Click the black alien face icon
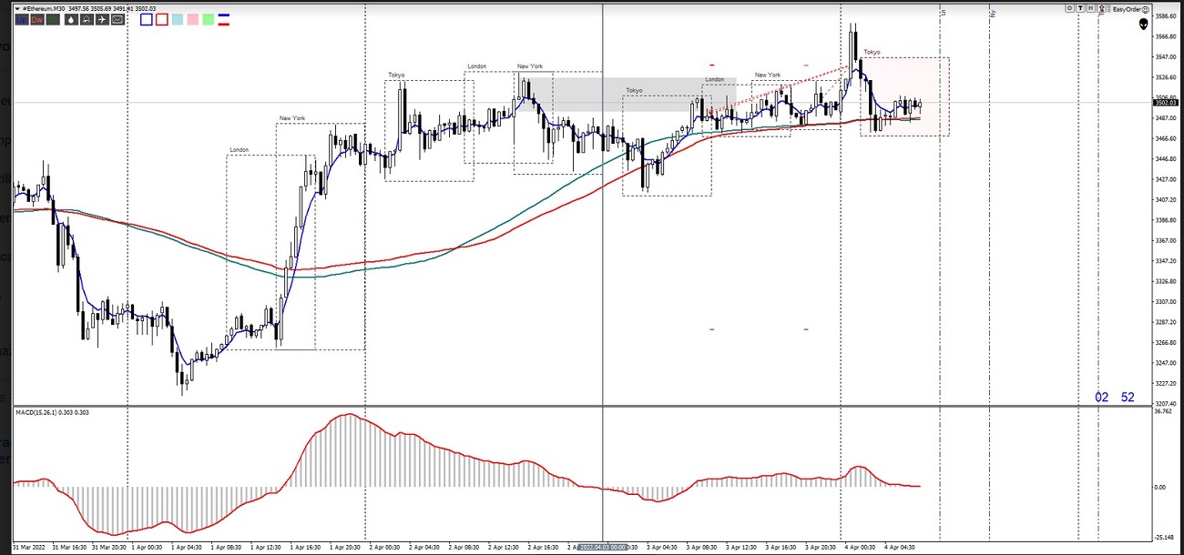The height and width of the screenshot is (555, 1184). [1143, 25]
